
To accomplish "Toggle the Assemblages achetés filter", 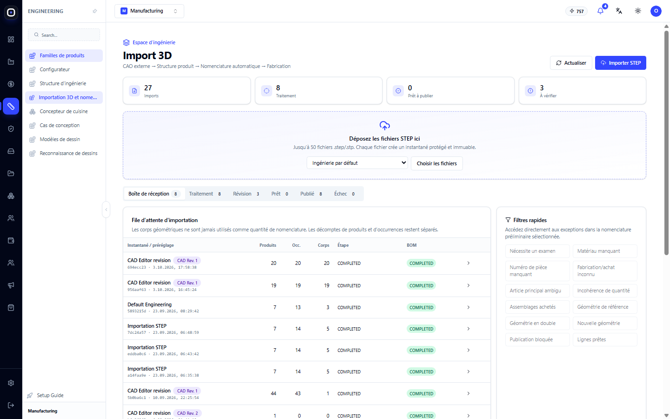I will (537, 307).
